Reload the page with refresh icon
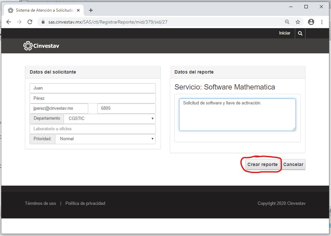Image resolution: width=331 pixels, height=236 pixels. click(x=30, y=22)
